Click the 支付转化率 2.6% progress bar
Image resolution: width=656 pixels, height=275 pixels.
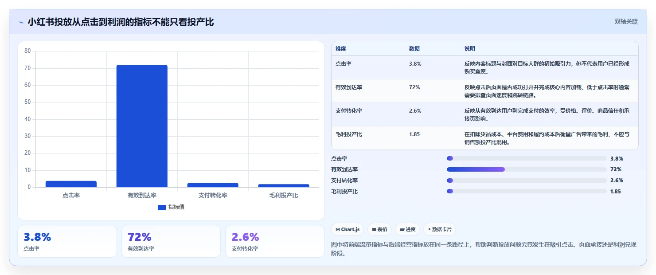point(527,181)
